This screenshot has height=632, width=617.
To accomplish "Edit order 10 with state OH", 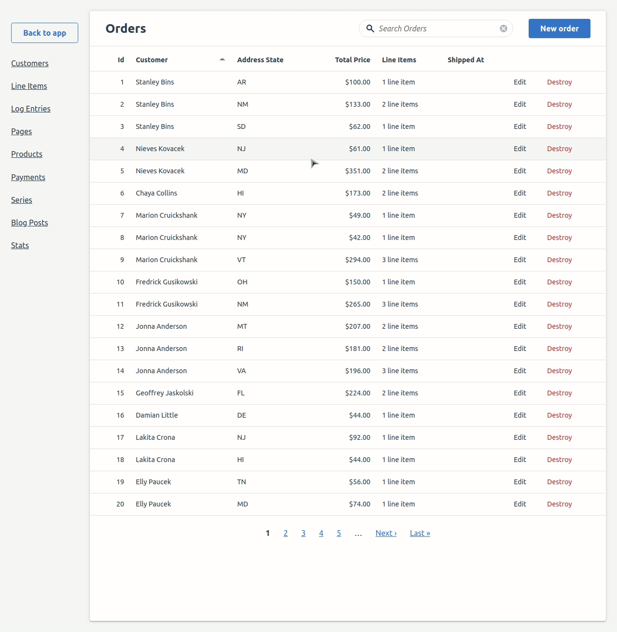I will click(x=520, y=282).
